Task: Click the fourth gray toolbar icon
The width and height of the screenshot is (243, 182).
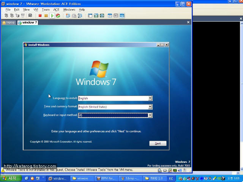Action: pos(23,16)
